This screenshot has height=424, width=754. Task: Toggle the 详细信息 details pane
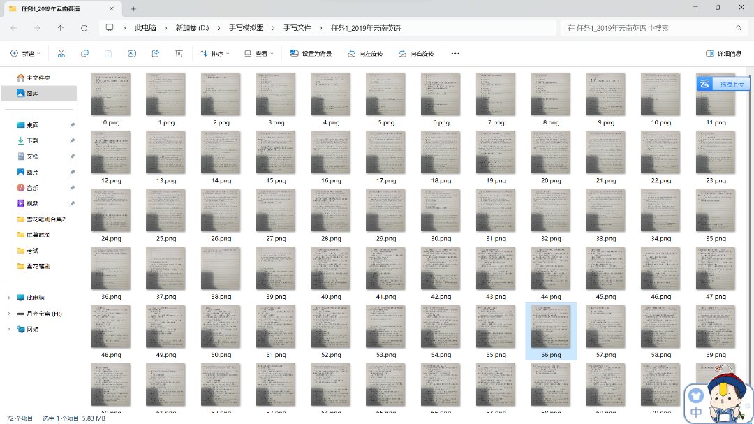[724, 53]
